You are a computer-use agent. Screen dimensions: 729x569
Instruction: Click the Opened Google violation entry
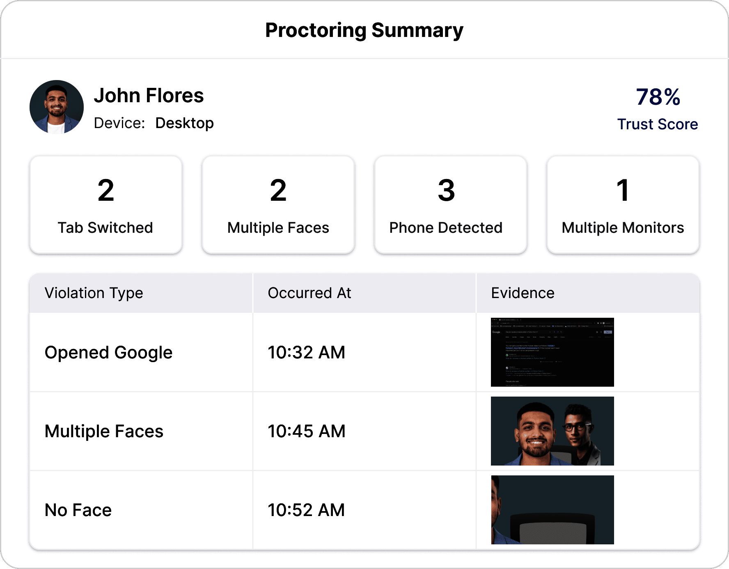point(109,352)
